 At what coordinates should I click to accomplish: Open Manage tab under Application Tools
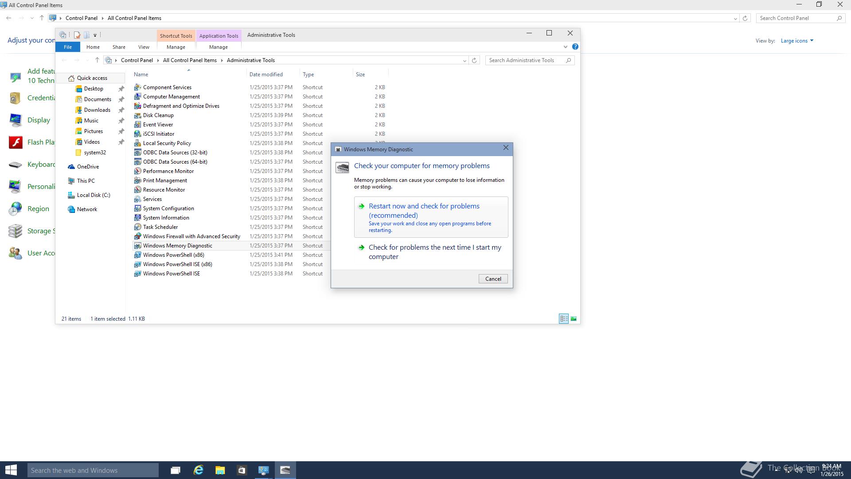[x=218, y=47]
